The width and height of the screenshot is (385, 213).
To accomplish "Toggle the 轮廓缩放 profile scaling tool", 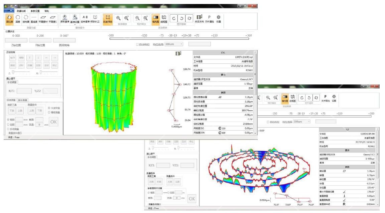I will click(108, 19).
